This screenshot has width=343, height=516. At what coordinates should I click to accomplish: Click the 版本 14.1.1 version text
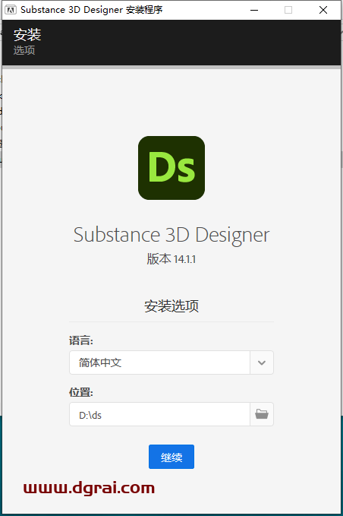pos(171,259)
